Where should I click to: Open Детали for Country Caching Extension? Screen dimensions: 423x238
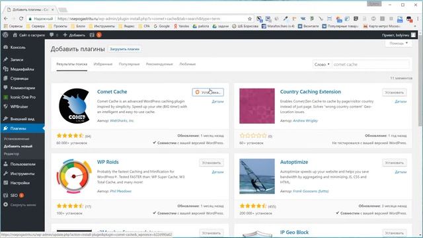(401, 102)
